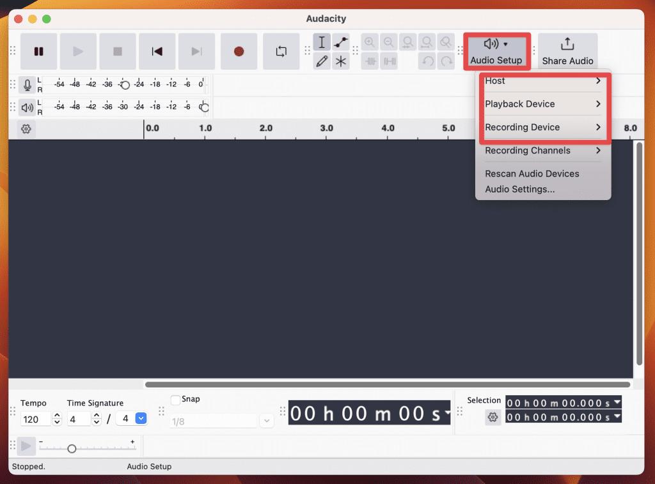Click the Tempo value field
The image size is (655, 484).
[x=36, y=419]
